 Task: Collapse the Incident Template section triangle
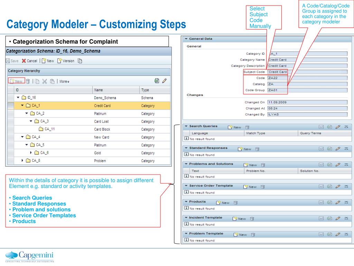click(x=186, y=218)
